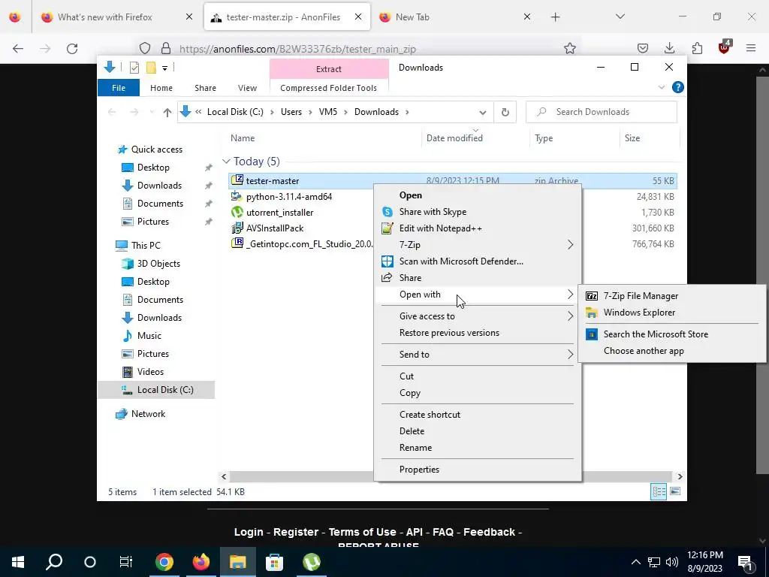Click Firefox bookmark star icon
The height and width of the screenshot is (577, 769).
[569, 48]
